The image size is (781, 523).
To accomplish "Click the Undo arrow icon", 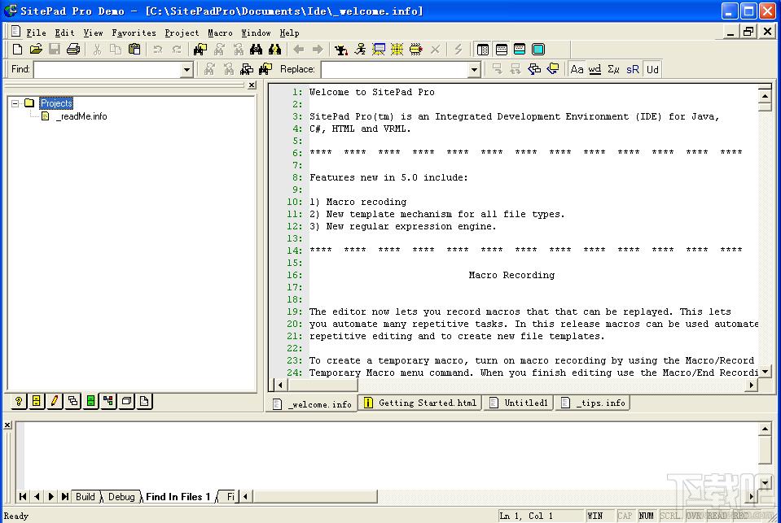I will pos(158,50).
